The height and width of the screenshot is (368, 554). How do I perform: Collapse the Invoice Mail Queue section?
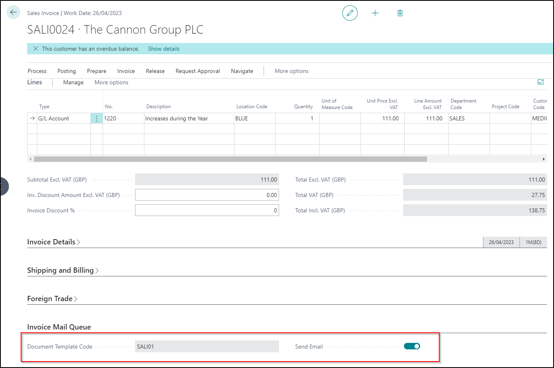tap(59, 327)
